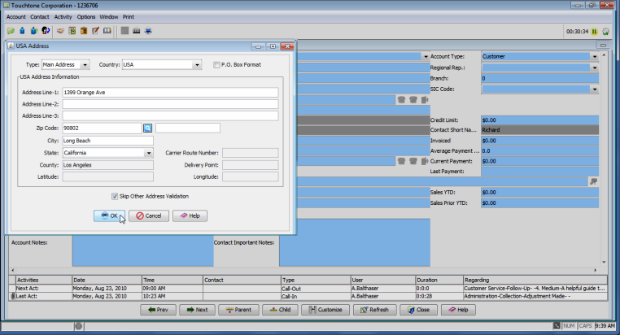Click the networked computer toolbar icon
The height and width of the screenshot is (335, 620).
click(x=148, y=31)
